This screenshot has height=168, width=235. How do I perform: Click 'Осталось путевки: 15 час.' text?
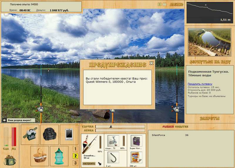[x=203, y=87]
